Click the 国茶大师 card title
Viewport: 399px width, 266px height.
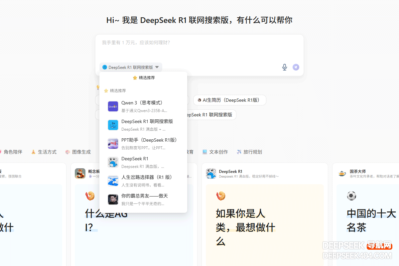click(358, 172)
